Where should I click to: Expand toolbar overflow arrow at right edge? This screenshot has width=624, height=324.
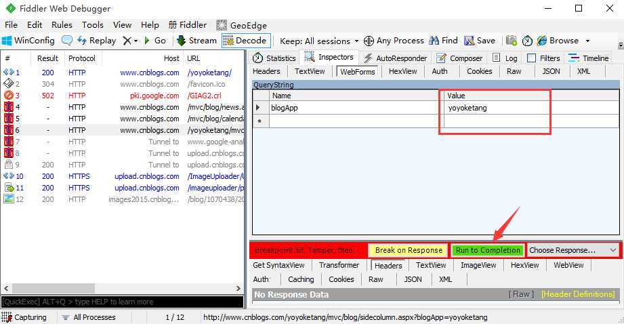point(620,45)
